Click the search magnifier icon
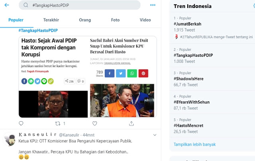 click(x=25, y=5)
